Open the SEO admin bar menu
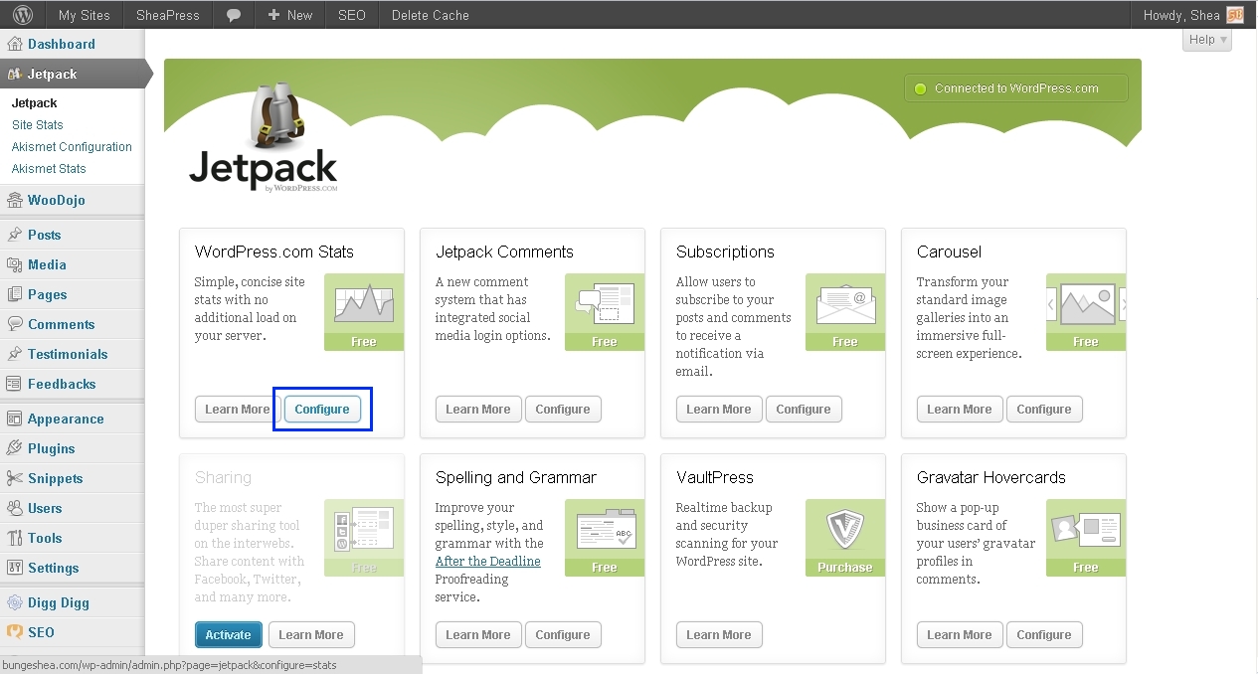 tap(352, 15)
